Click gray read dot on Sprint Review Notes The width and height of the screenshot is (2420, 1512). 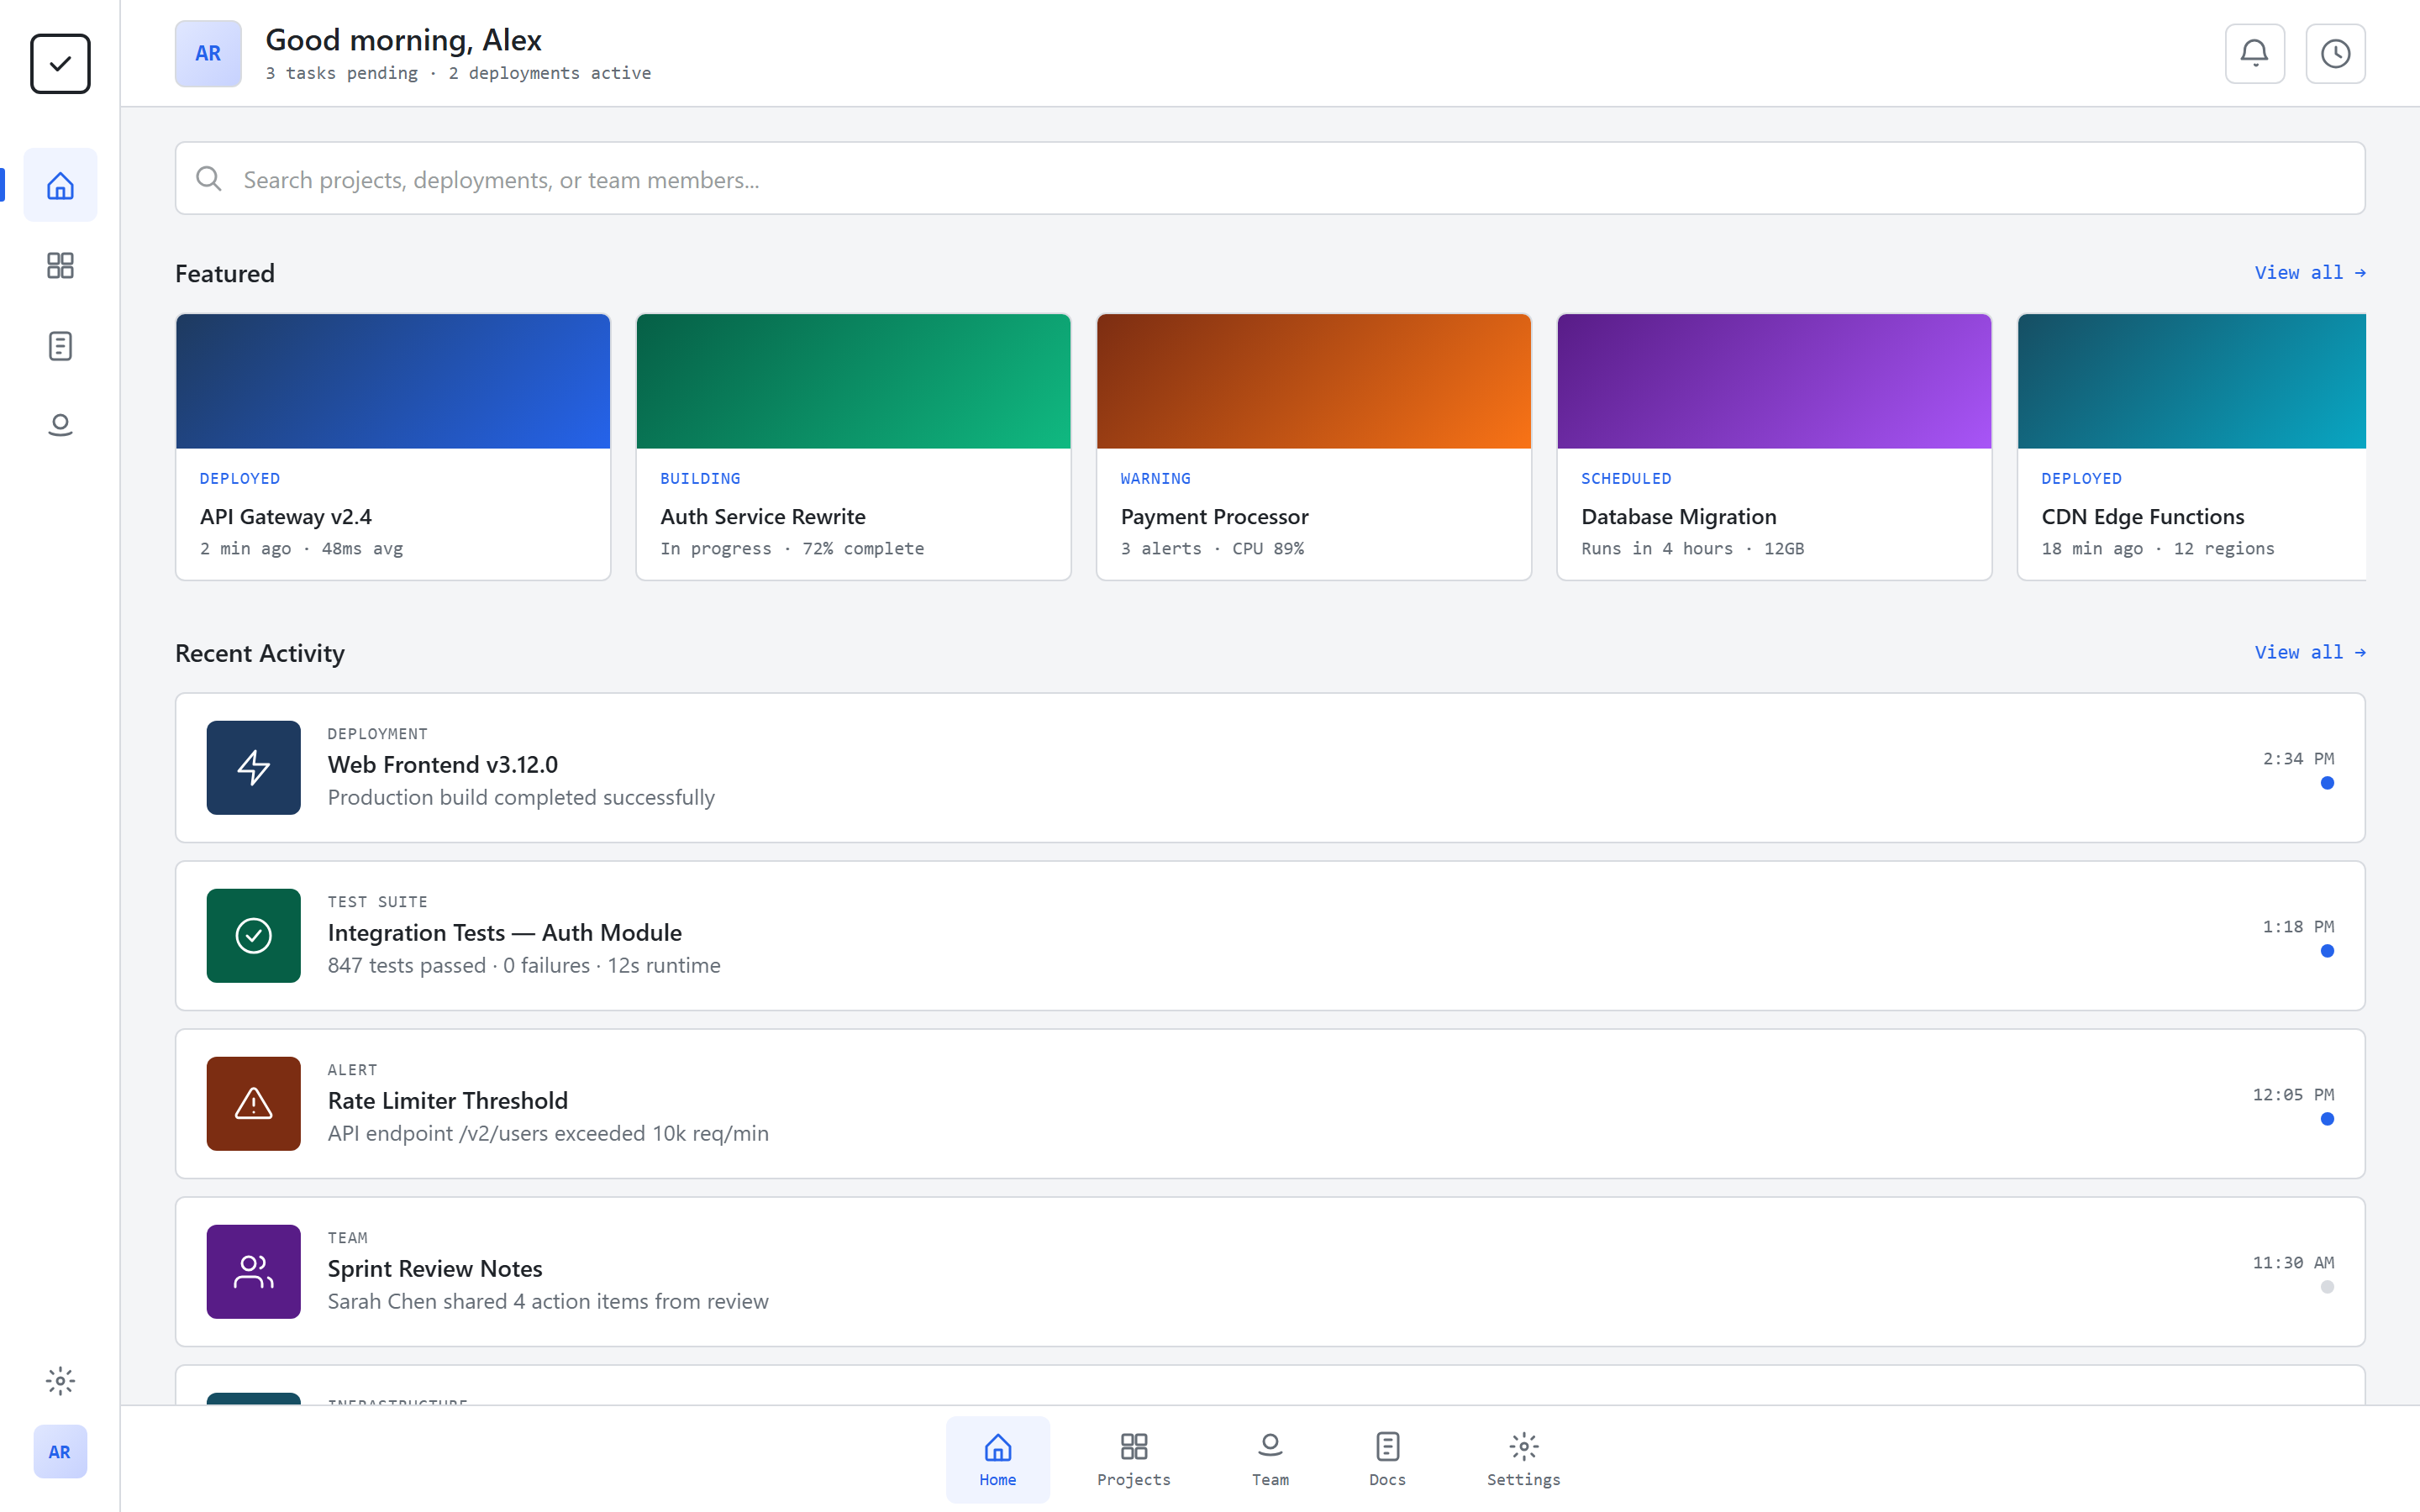(2327, 1287)
